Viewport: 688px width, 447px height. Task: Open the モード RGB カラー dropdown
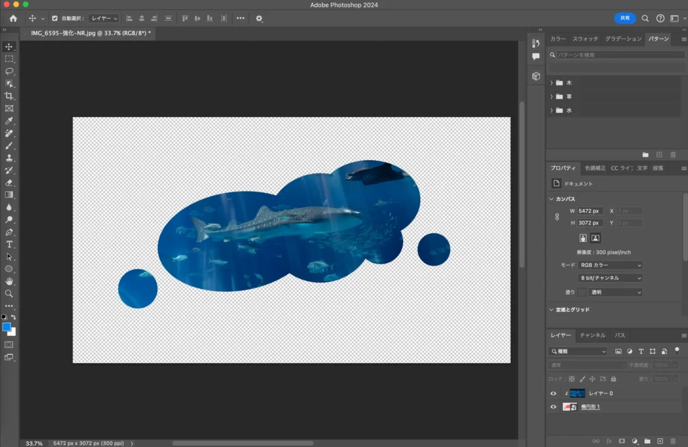point(610,266)
